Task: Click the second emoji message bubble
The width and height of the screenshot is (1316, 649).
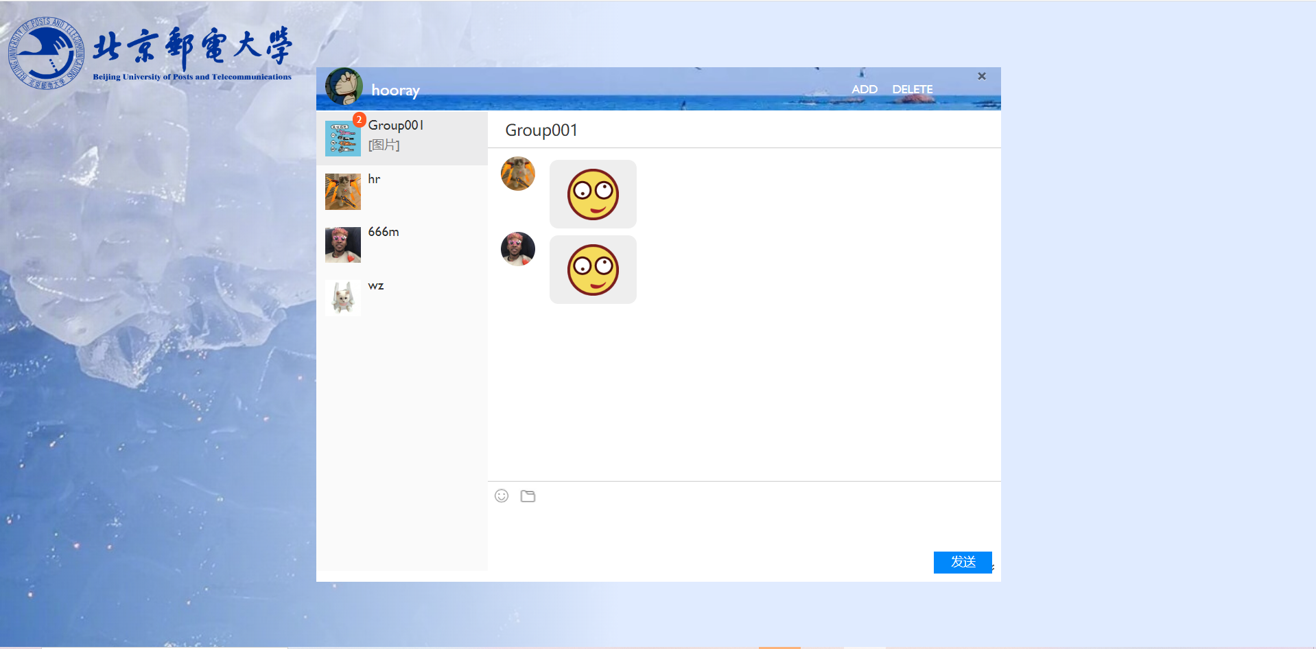Action: pyautogui.click(x=593, y=270)
